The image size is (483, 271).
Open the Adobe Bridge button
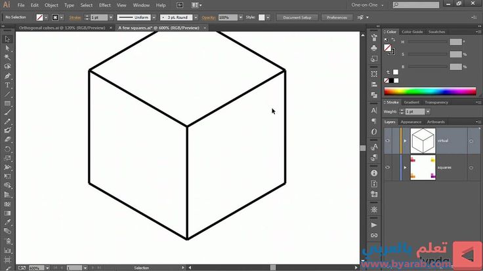(x=180, y=5)
